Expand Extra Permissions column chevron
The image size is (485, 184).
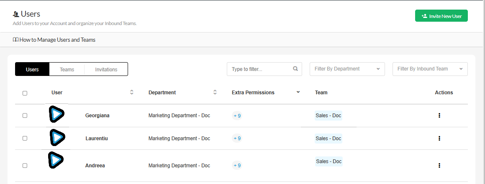pyautogui.click(x=298, y=92)
